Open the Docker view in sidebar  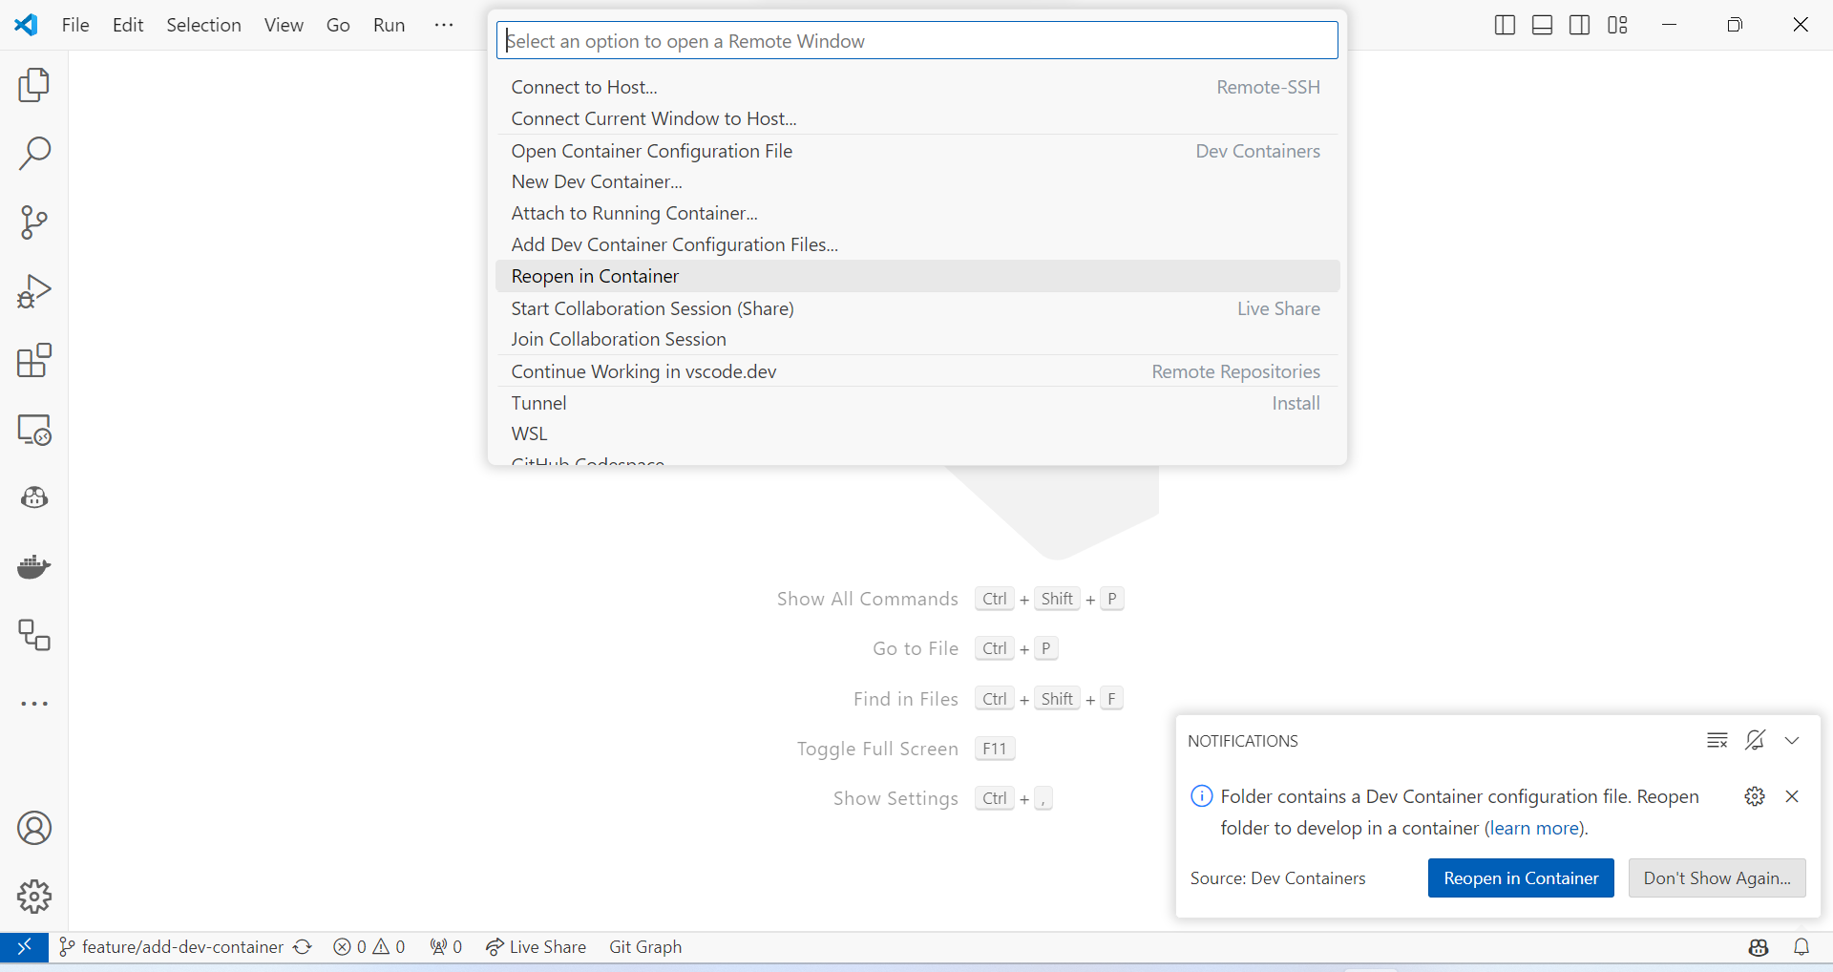pos(34,566)
